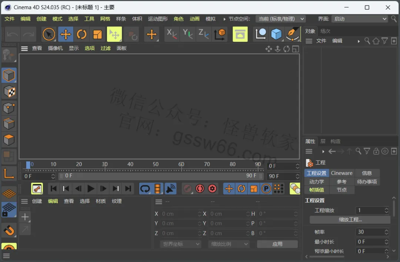Expand the attribute manager menu arrow
The width and height of the screenshot is (400, 262).
click(x=323, y=151)
